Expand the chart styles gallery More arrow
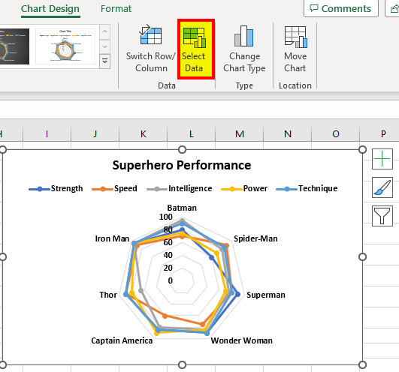 click(x=105, y=61)
